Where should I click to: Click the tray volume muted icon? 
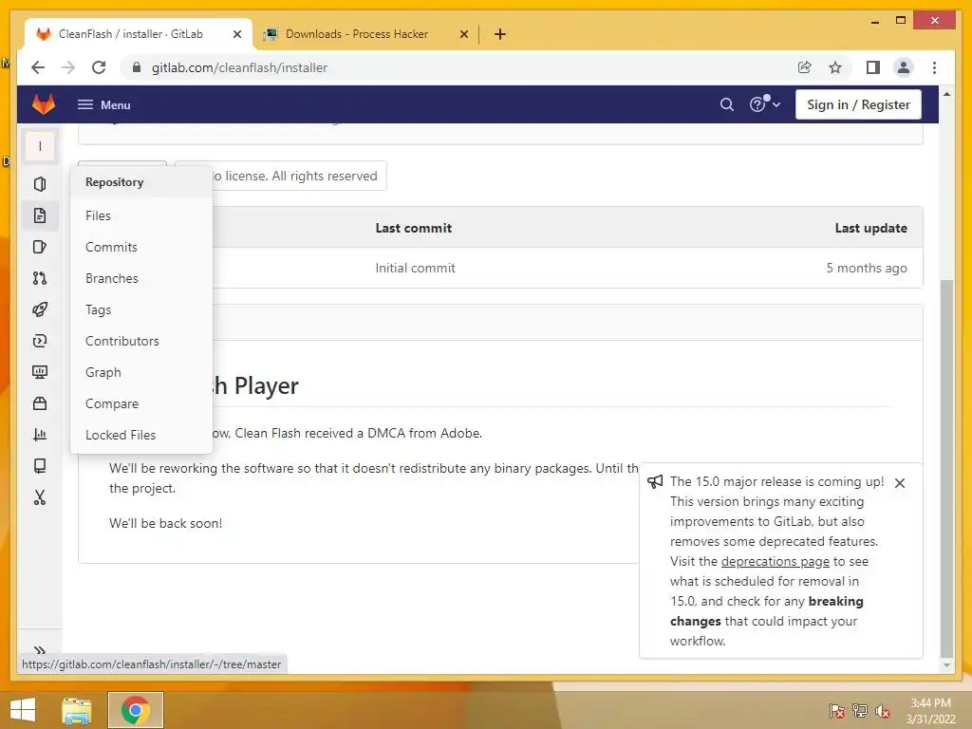coord(883,711)
